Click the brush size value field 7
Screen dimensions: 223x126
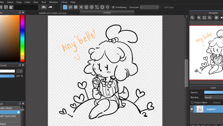pos(19,71)
